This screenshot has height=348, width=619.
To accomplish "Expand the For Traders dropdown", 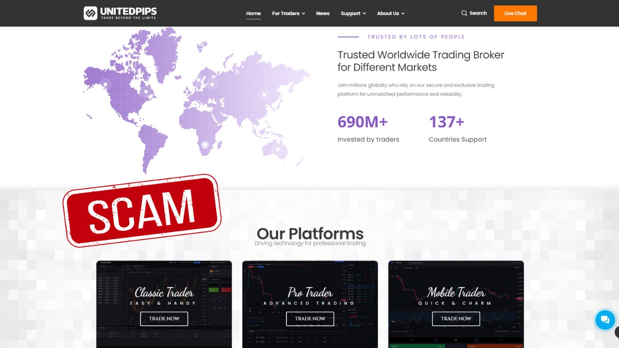I will 288,13.
